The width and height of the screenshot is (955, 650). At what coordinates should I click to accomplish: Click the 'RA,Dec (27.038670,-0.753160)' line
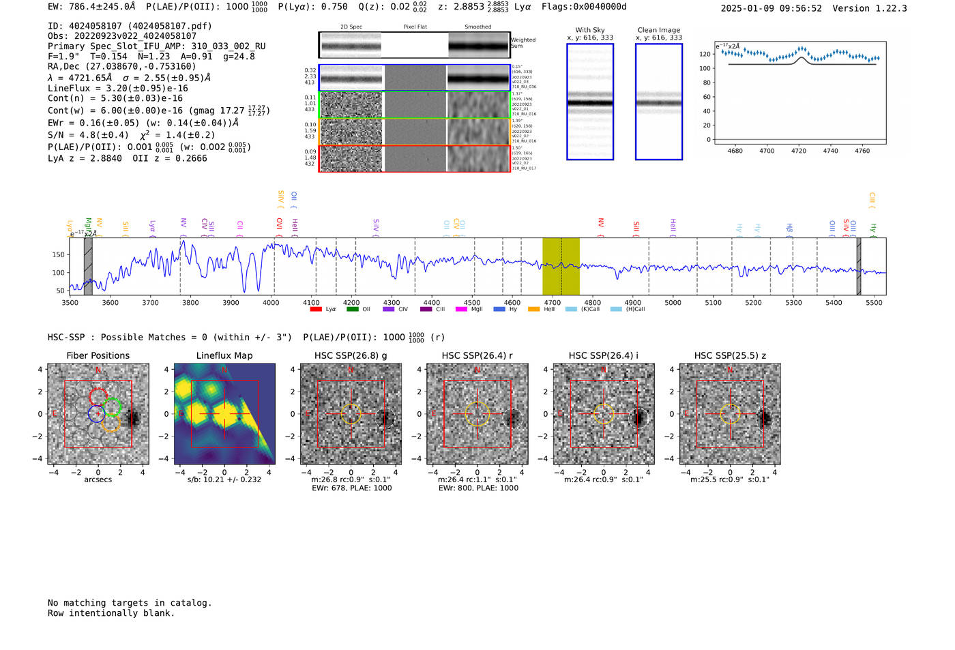[x=122, y=66]
